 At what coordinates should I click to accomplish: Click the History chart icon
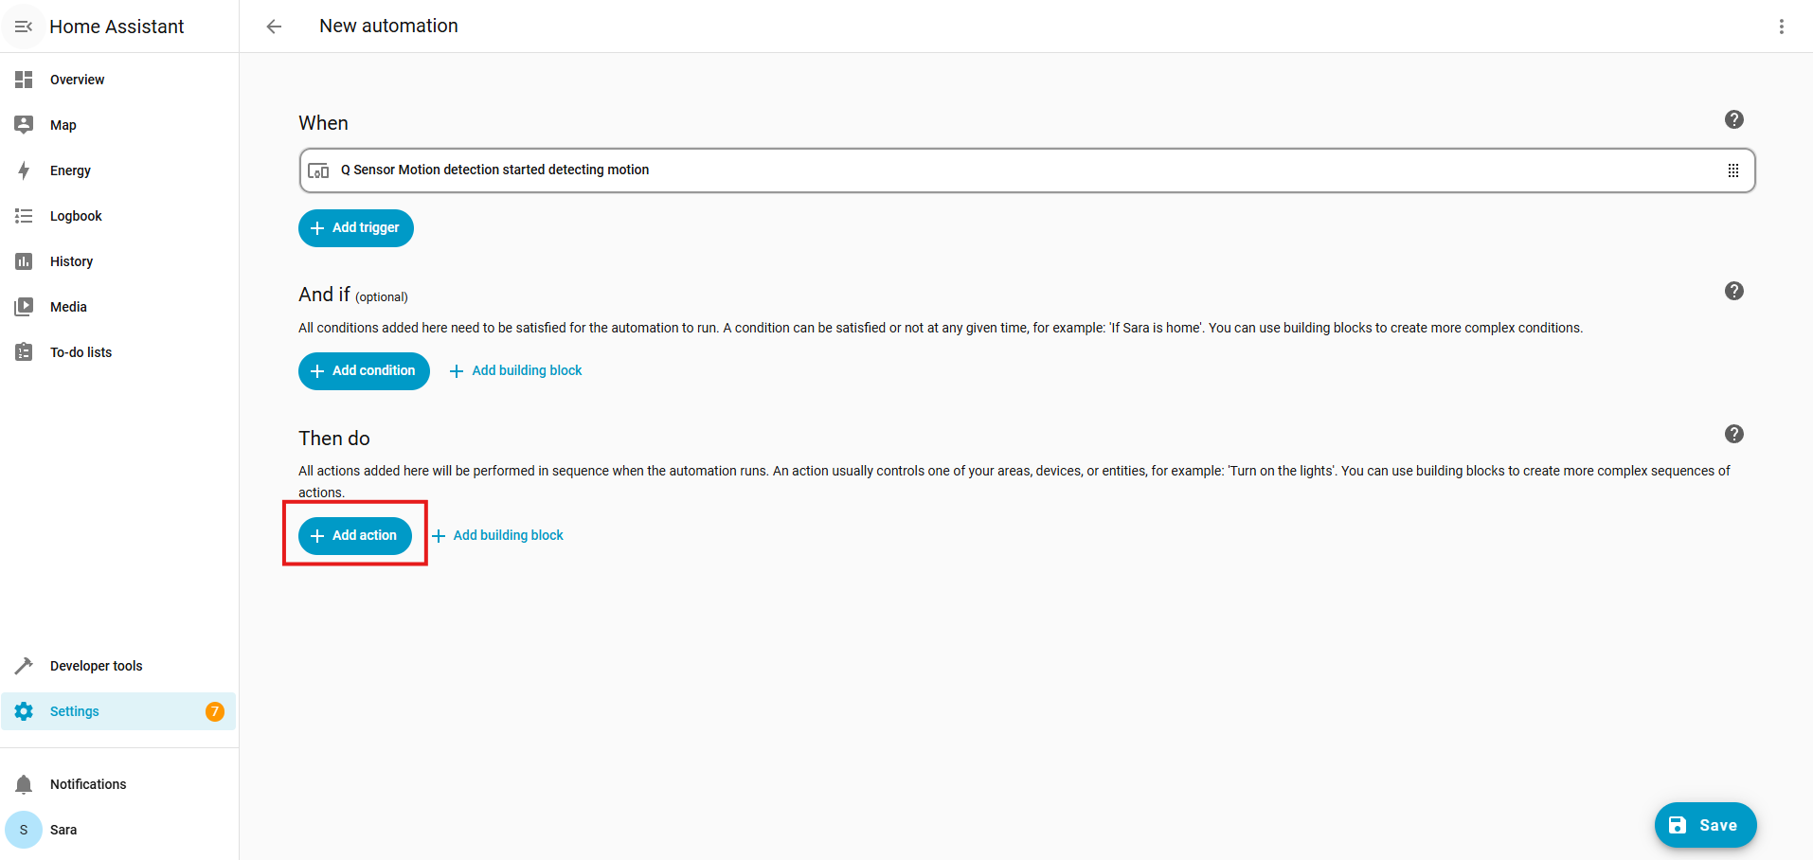coord(24,261)
